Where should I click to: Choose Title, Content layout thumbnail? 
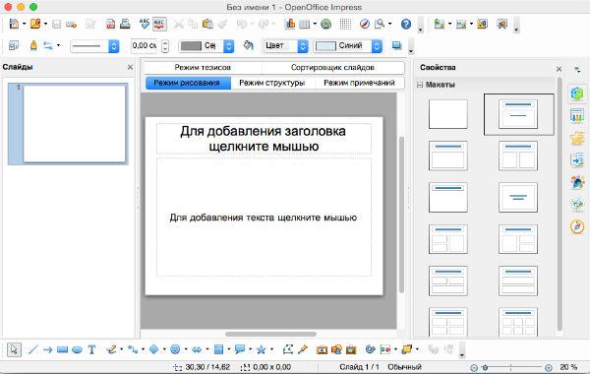[x=447, y=156]
